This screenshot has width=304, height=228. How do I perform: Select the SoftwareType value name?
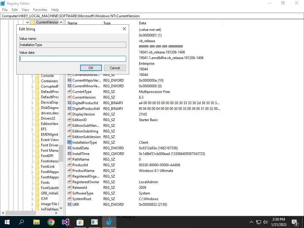[83, 193]
